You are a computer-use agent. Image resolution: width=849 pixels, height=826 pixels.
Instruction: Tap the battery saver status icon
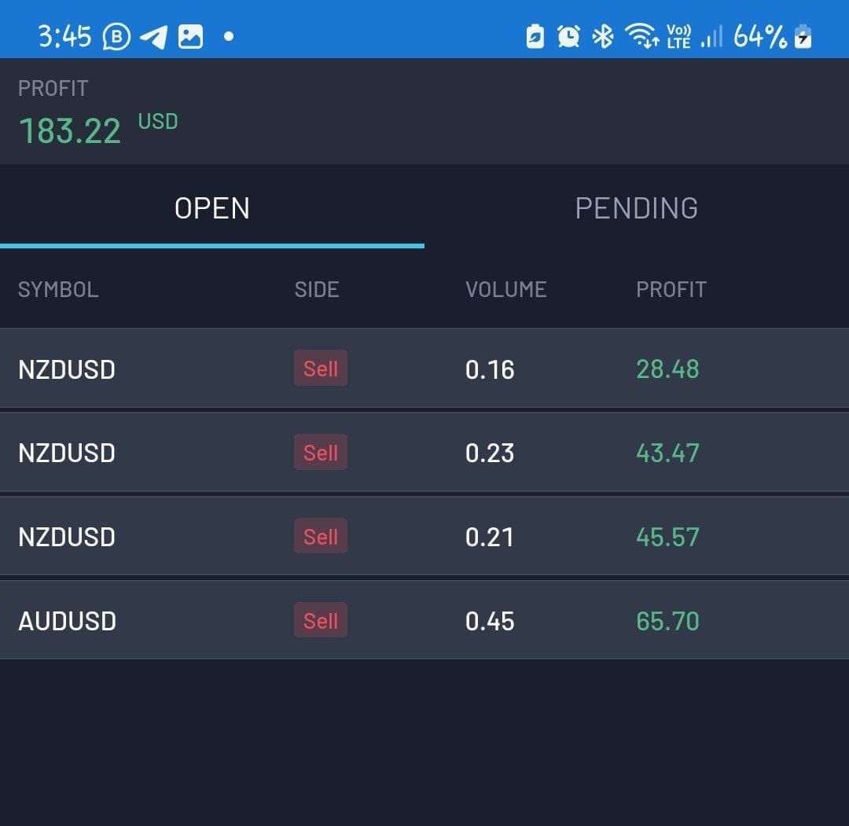[x=535, y=36]
